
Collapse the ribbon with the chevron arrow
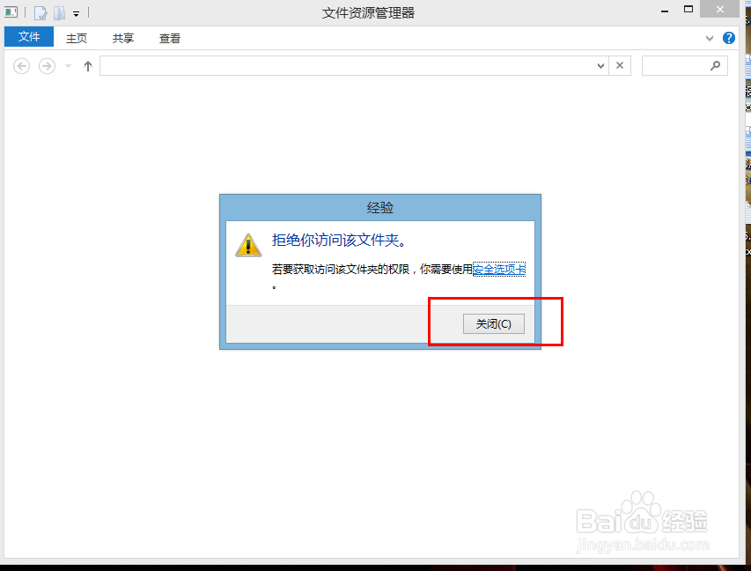(709, 38)
